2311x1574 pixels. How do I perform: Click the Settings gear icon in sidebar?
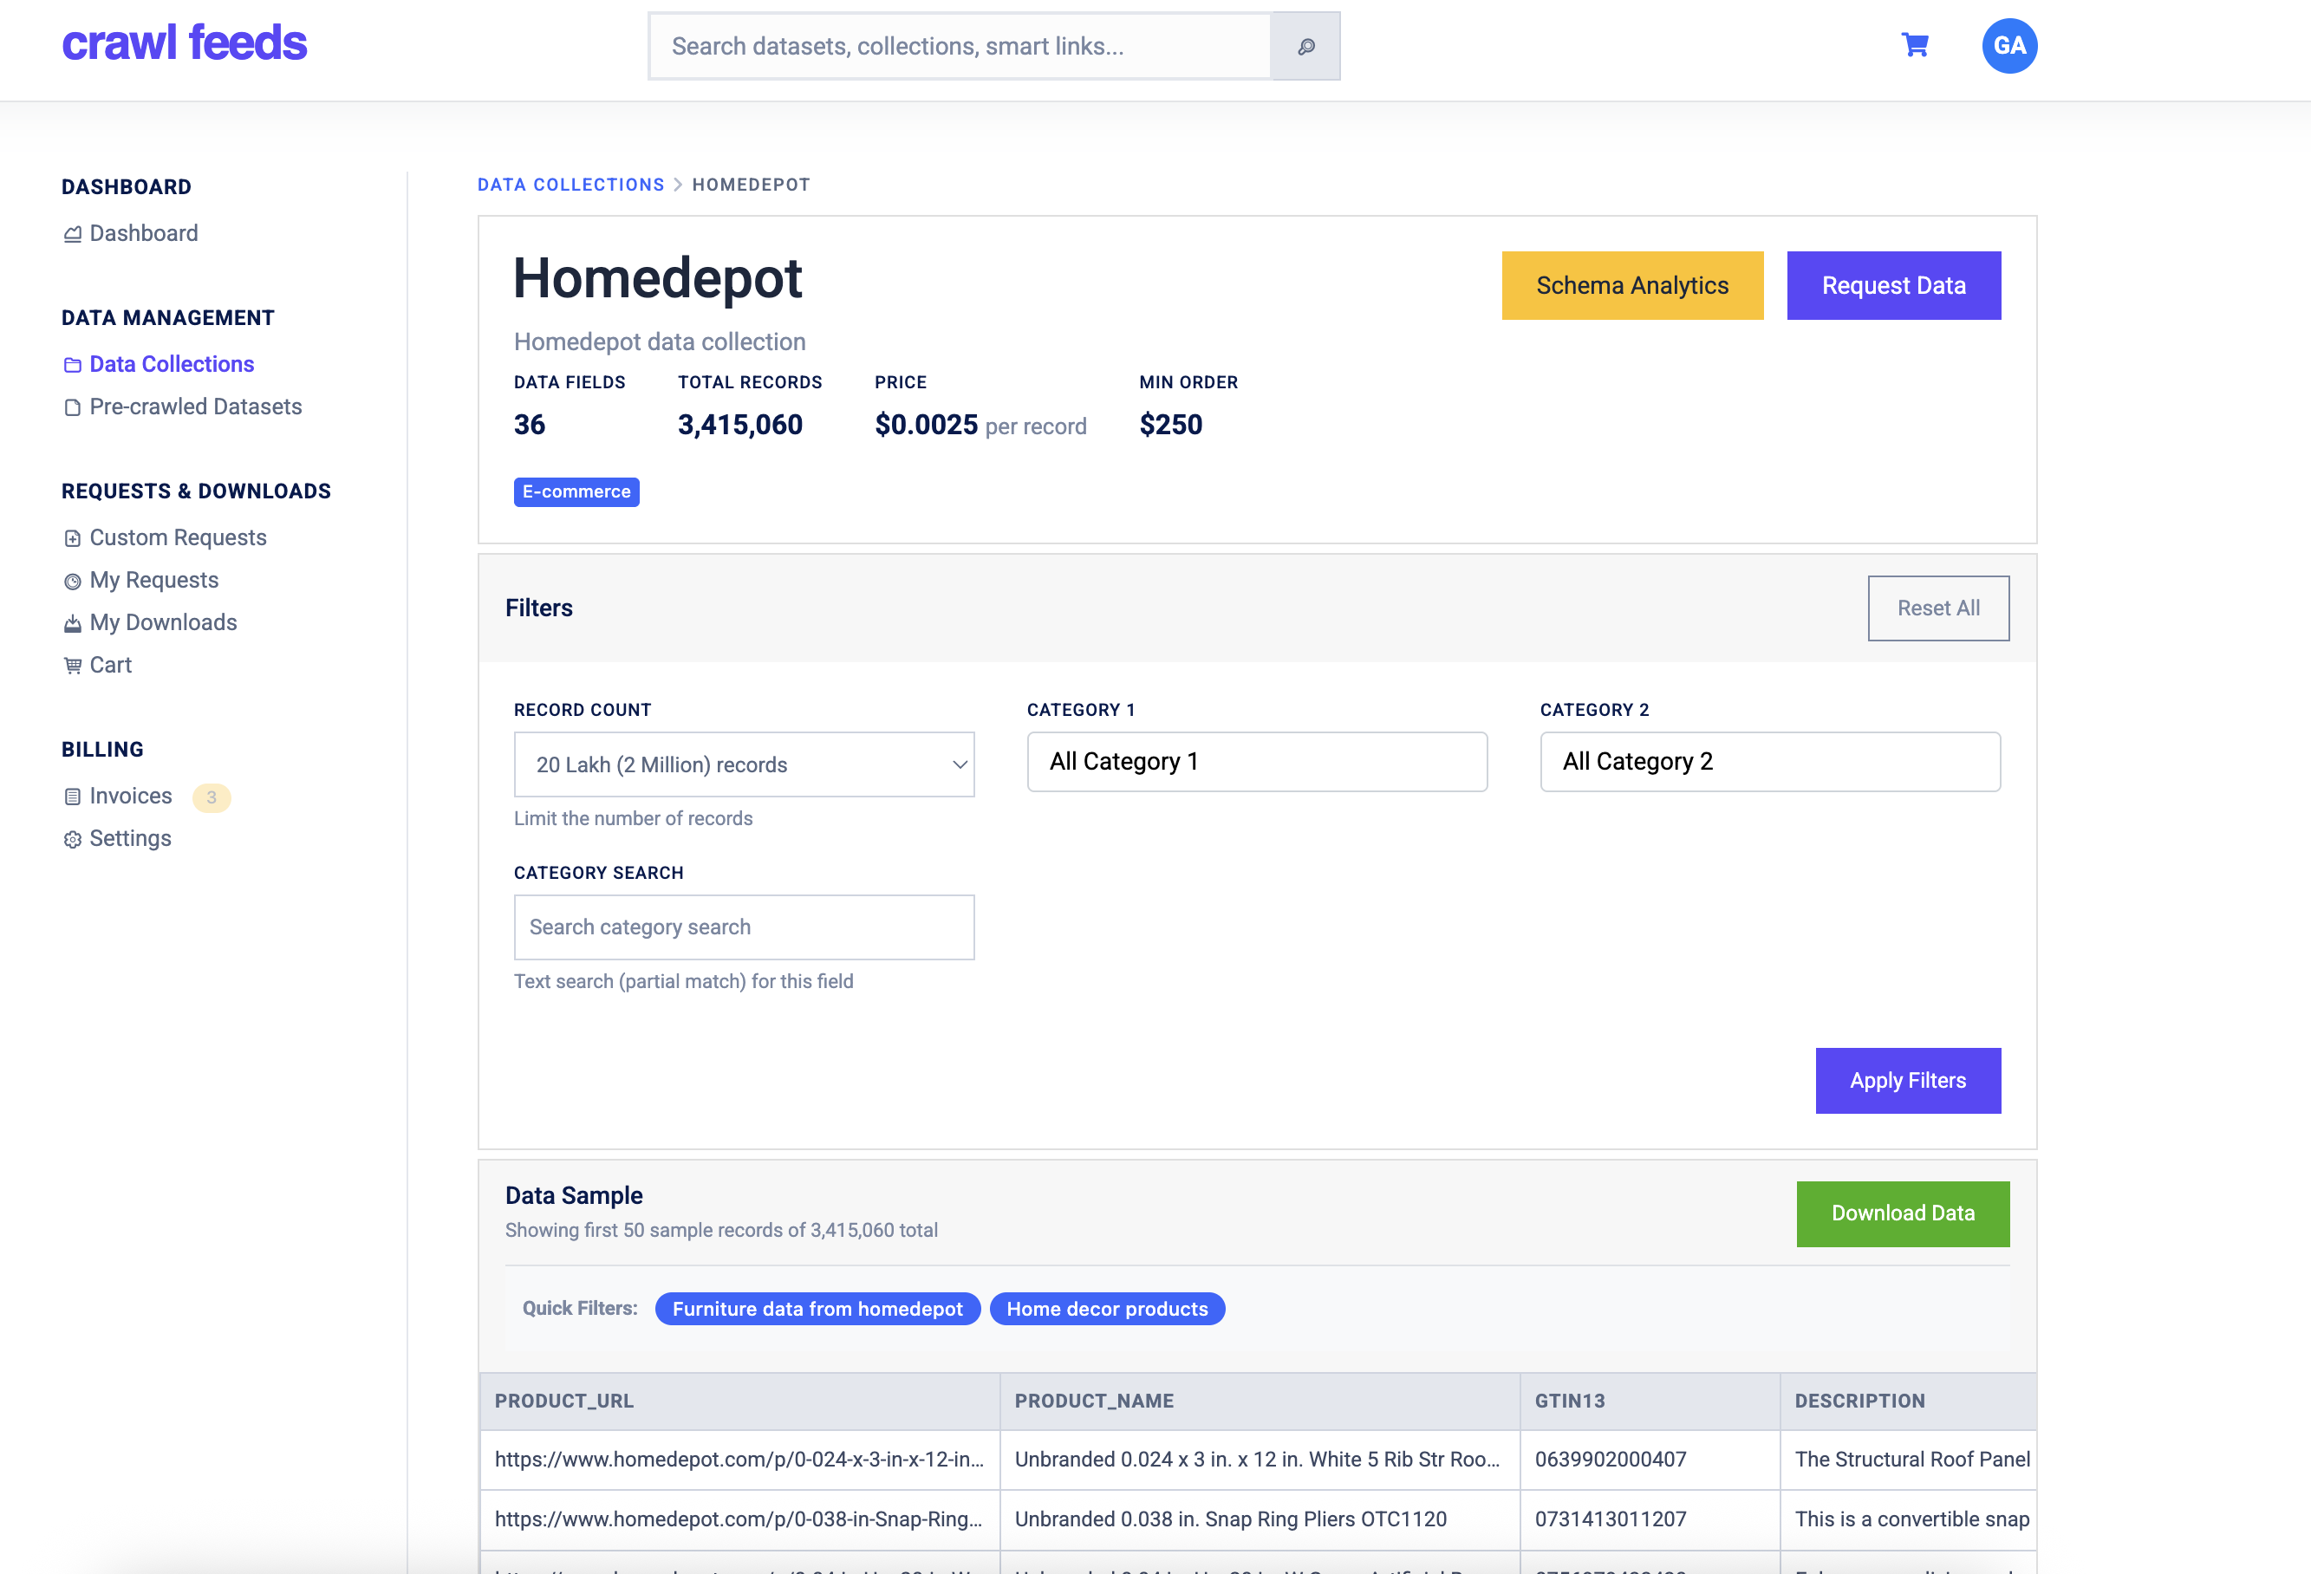point(73,840)
